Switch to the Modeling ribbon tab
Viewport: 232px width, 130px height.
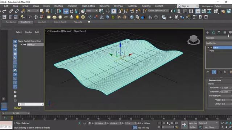(11, 22)
